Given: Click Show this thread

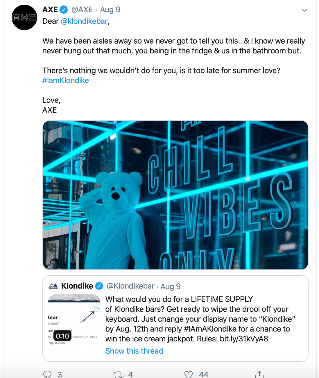Looking at the screenshot, I should (134, 351).
